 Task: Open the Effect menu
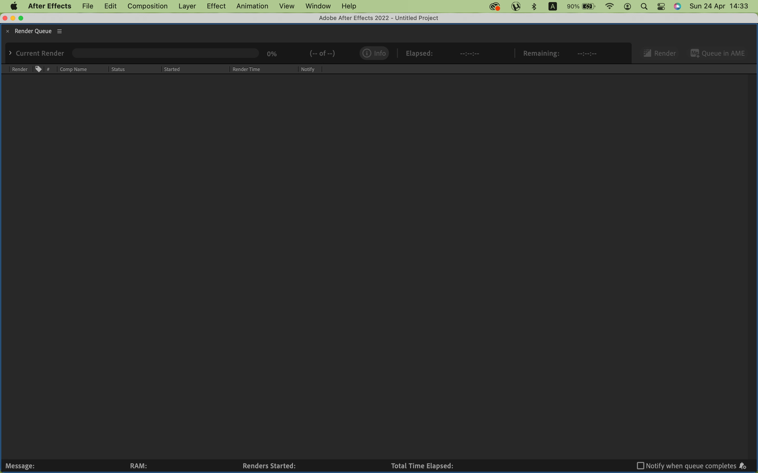pos(216,6)
